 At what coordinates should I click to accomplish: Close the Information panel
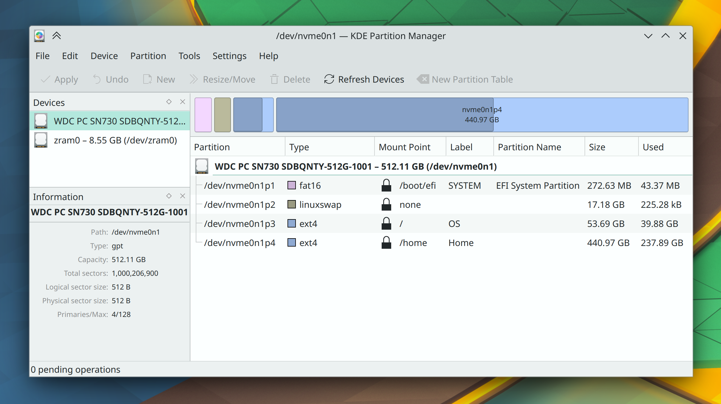183,196
